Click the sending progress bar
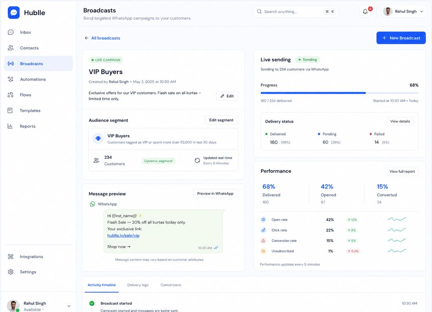The width and height of the screenshot is (432, 312). tap(339, 93)
